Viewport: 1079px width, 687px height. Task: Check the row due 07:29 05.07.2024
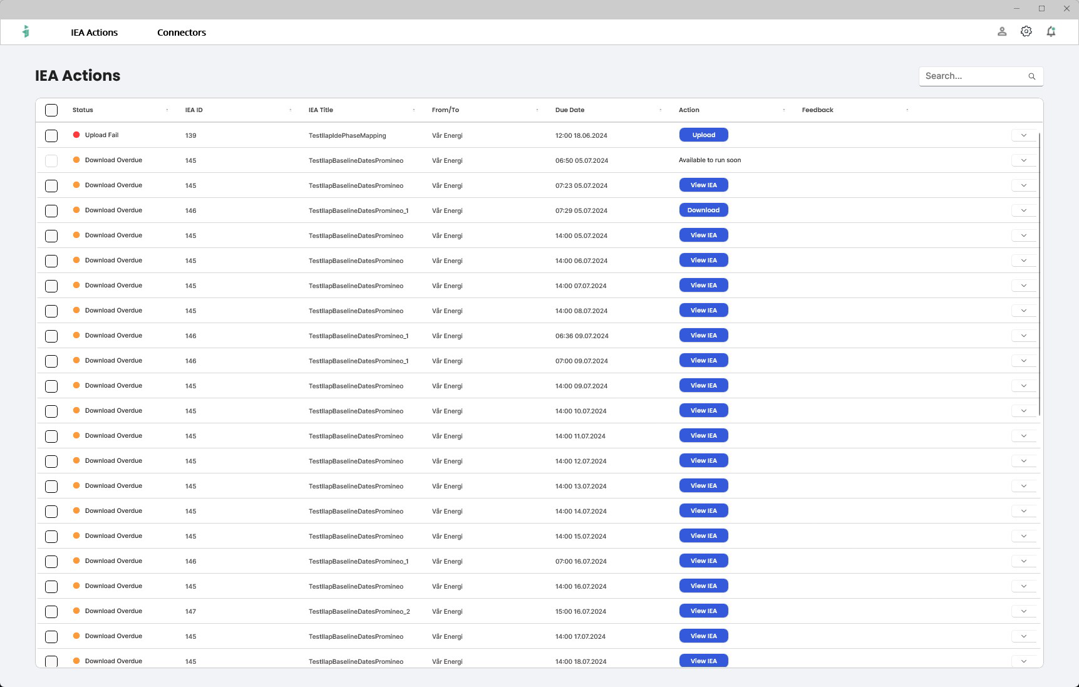click(51, 210)
